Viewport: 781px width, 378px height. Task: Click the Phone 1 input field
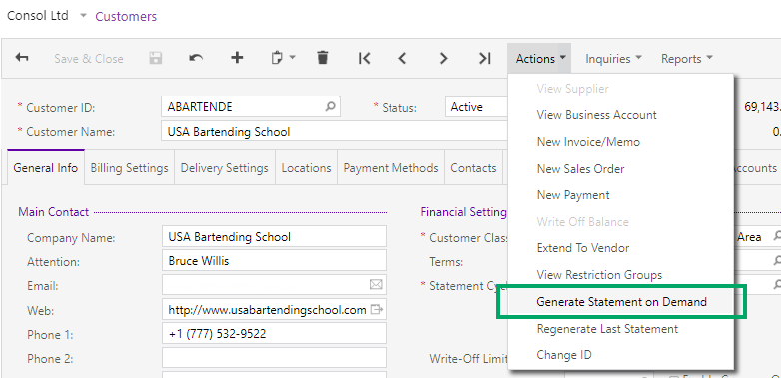click(274, 334)
